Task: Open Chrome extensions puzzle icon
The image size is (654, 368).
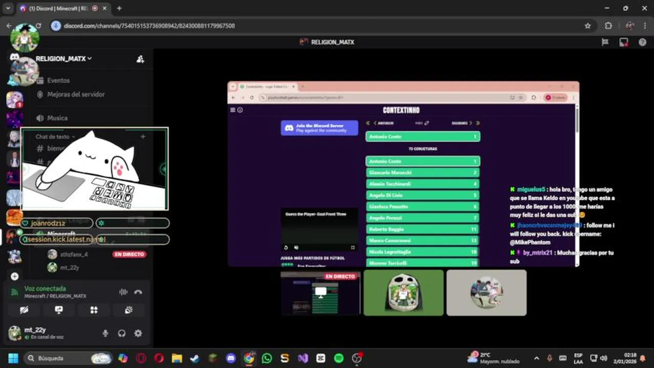Action: pos(608,26)
